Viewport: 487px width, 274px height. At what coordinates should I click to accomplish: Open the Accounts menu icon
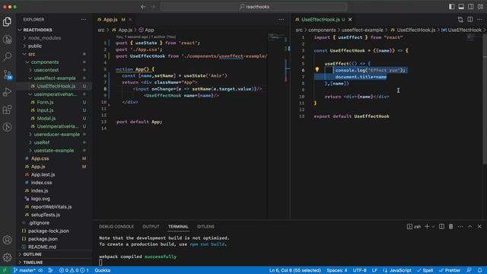7,240
